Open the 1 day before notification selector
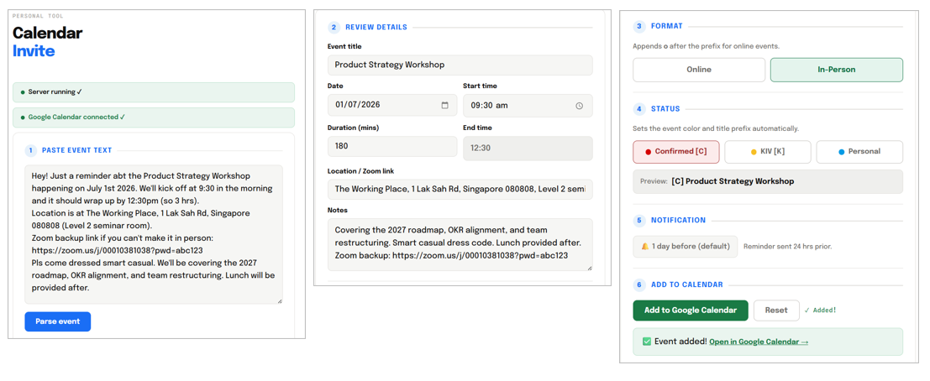The height and width of the screenshot is (381, 930). click(685, 247)
